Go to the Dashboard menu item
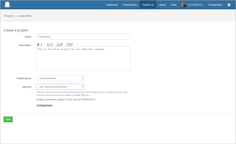This screenshot has height=144, width=236. click(x=112, y=5)
